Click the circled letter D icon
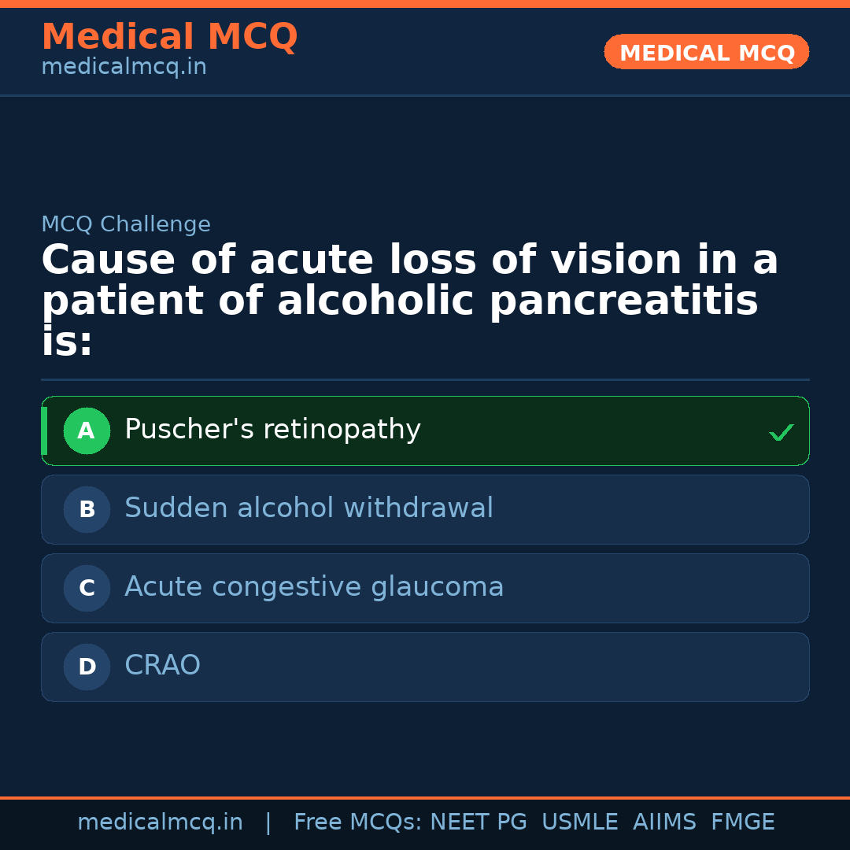Screen dimensions: 850x850 [87, 667]
